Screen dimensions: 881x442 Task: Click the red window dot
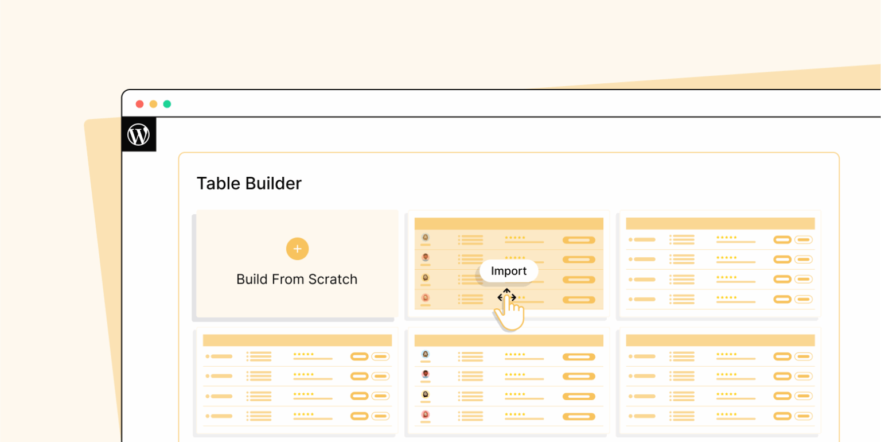139,104
